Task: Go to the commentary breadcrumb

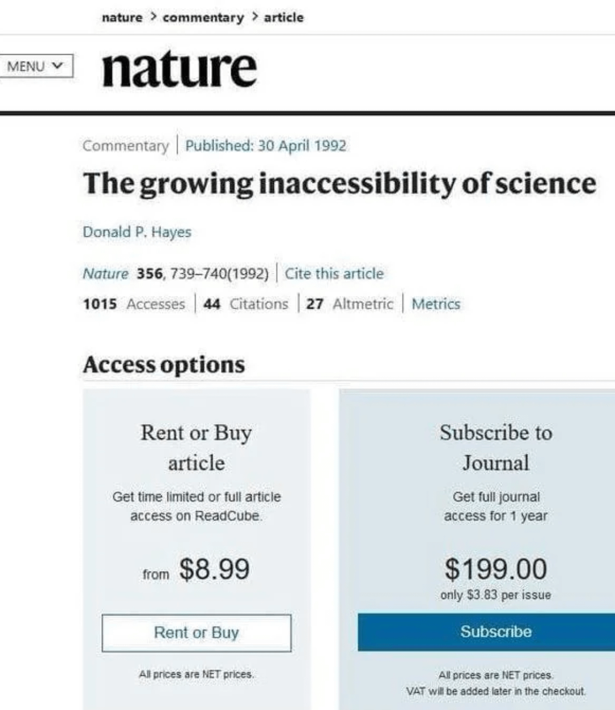Action: click(203, 18)
